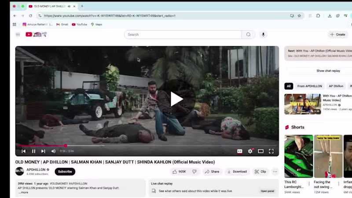Screen dimensions: 352x198
Task: Open browser downloads
Action: click(x=330, y=16)
